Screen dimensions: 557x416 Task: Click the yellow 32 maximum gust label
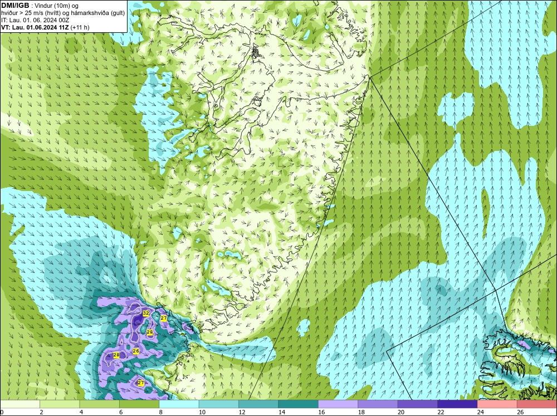[145, 313]
